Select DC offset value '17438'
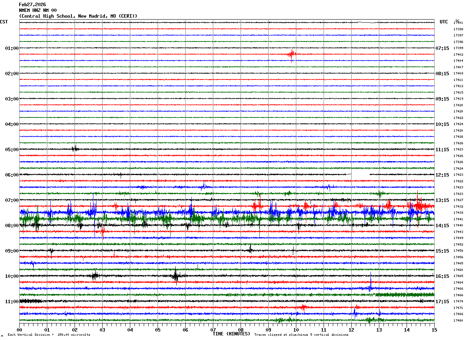 pyautogui.click(x=458, y=213)
